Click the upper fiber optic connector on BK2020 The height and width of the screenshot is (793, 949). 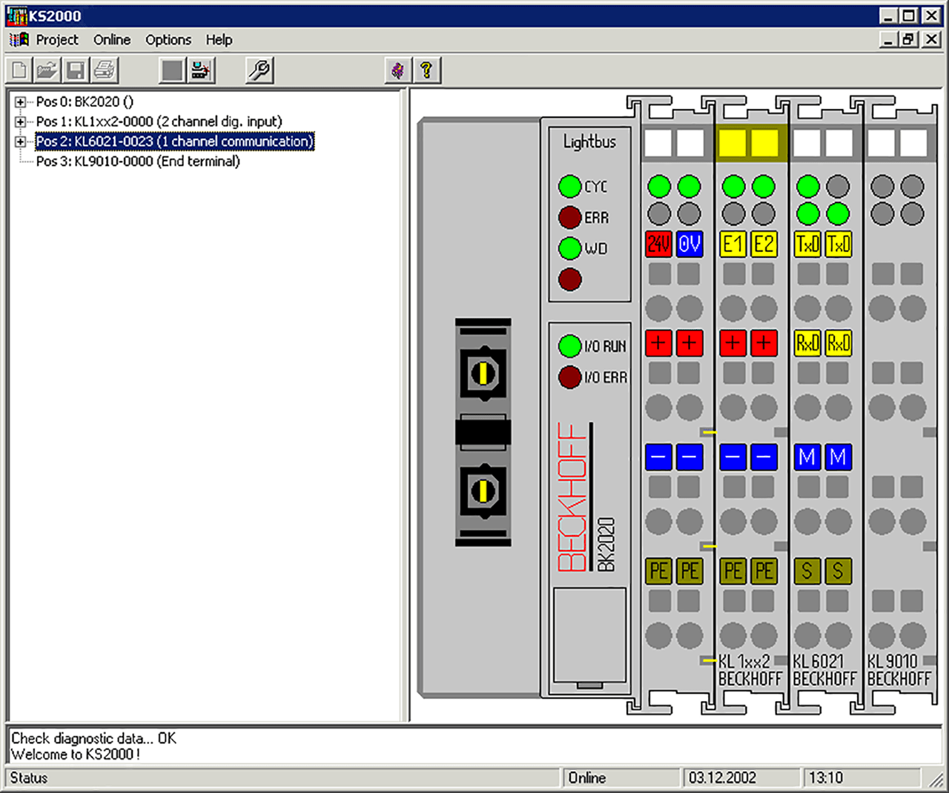tap(483, 373)
